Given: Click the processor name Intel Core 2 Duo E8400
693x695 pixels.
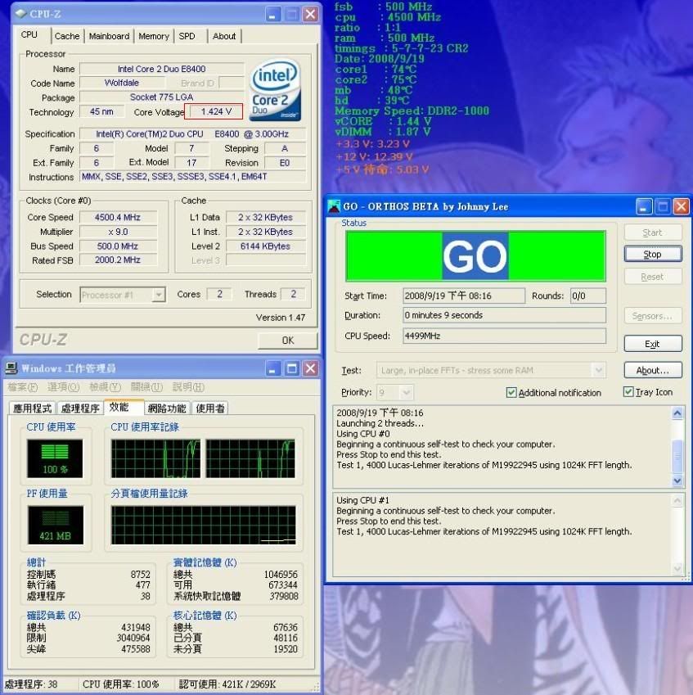Looking at the screenshot, I should point(162,69).
